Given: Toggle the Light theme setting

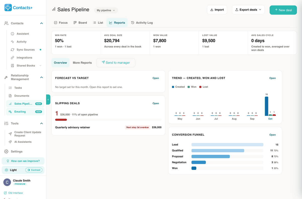Looking at the screenshot, I should 11,170.
